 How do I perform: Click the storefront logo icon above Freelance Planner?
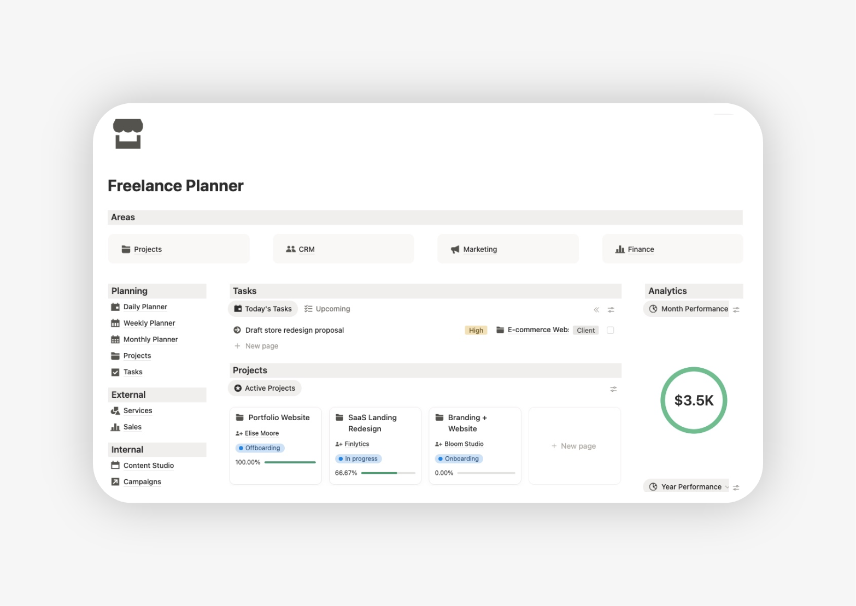point(128,133)
